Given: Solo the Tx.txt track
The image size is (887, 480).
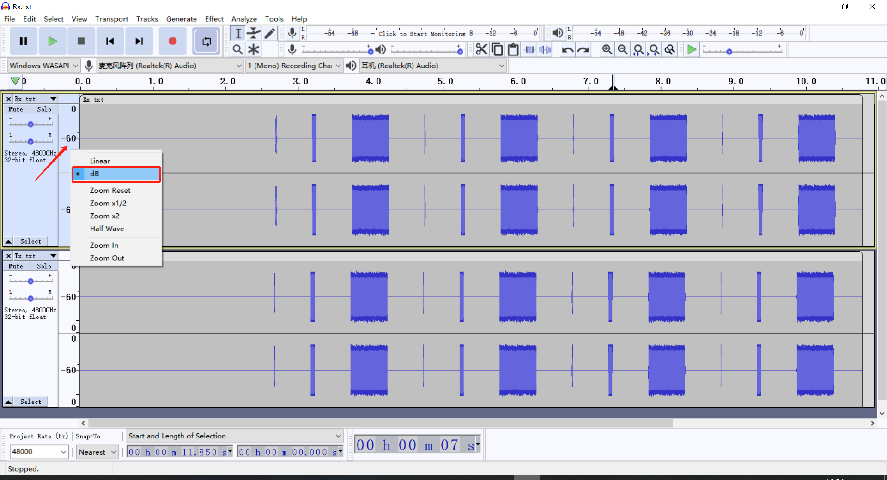Looking at the screenshot, I should (x=44, y=266).
